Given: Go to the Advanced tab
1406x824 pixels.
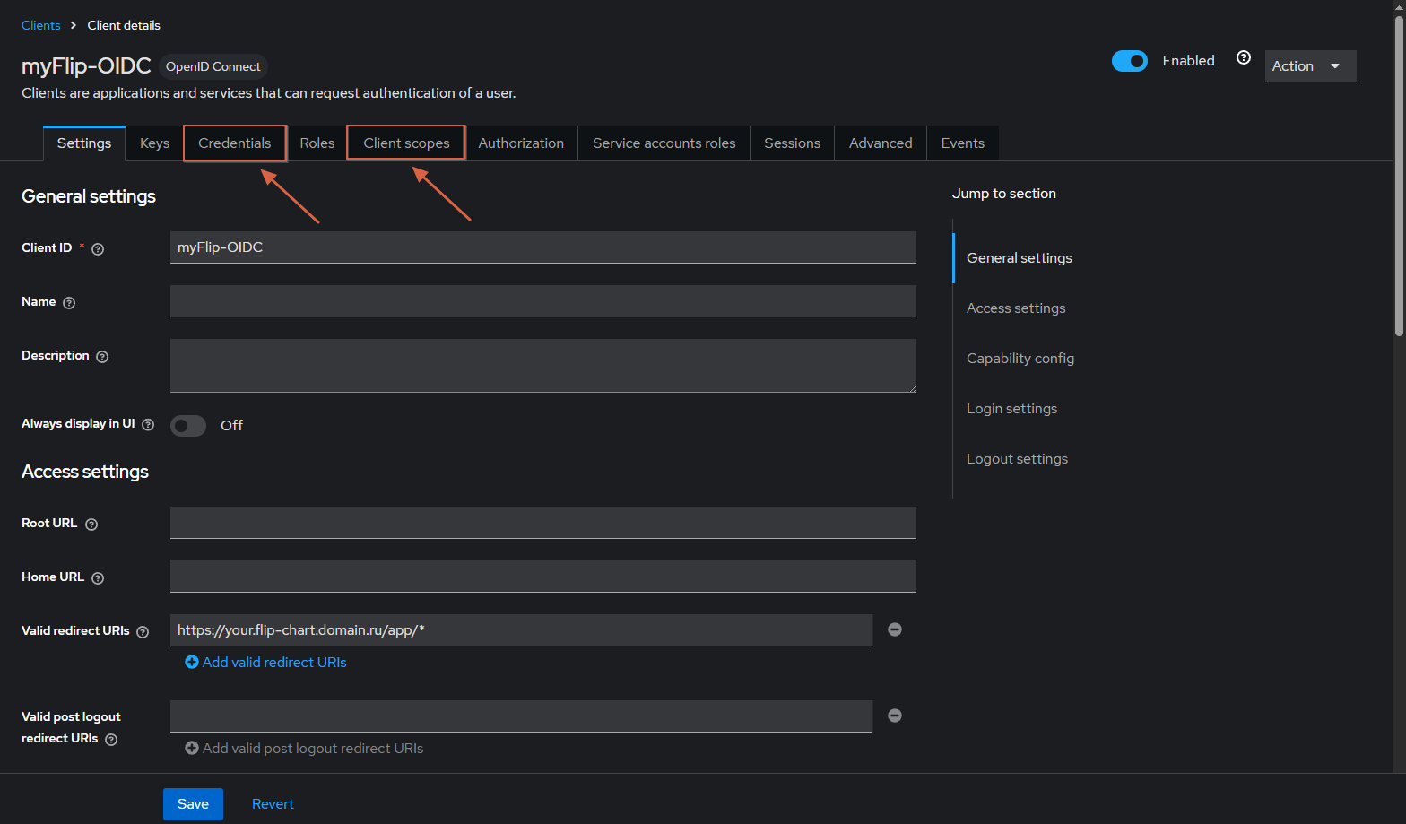Looking at the screenshot, I should tap(881, 143).
